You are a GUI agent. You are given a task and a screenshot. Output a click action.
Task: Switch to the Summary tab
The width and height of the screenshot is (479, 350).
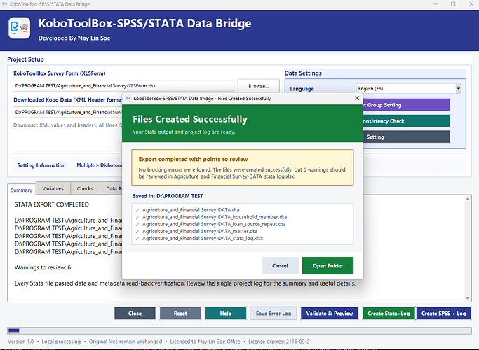[21, 190]
